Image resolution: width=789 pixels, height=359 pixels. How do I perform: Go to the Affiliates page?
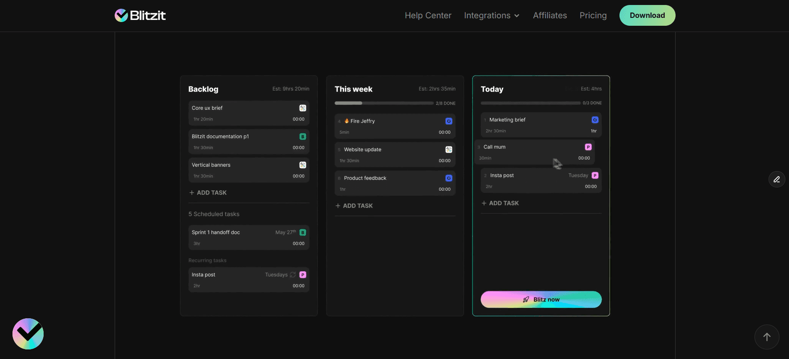click(550, 15)
